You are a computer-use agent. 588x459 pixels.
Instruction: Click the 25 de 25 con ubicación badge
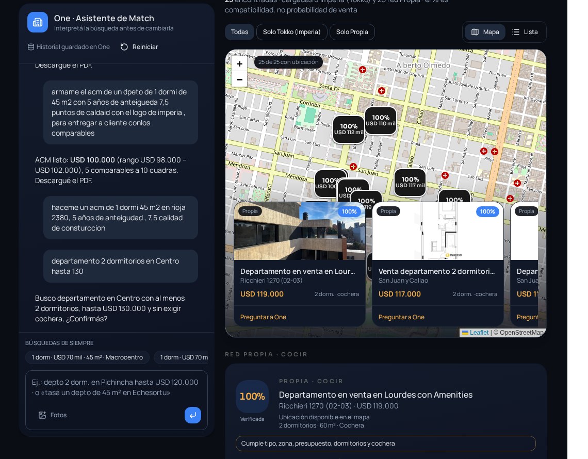point(288,62)
